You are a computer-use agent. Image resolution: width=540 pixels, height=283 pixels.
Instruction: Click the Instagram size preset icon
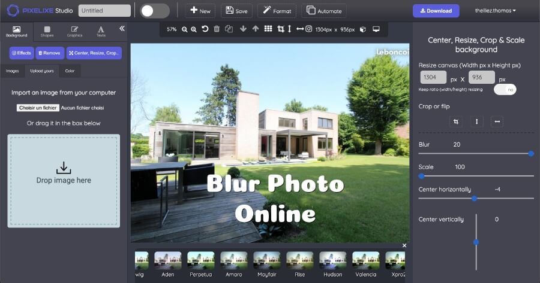[x=308, y=29]
